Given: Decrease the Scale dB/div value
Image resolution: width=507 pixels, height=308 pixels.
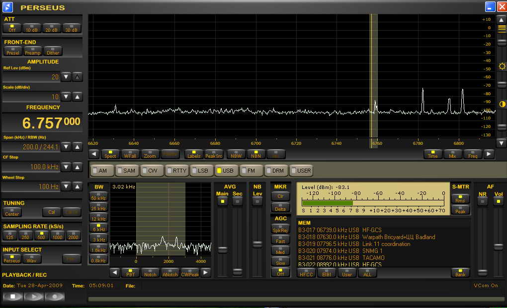Looking at the screenshot, I should click(x=66, y=97).
